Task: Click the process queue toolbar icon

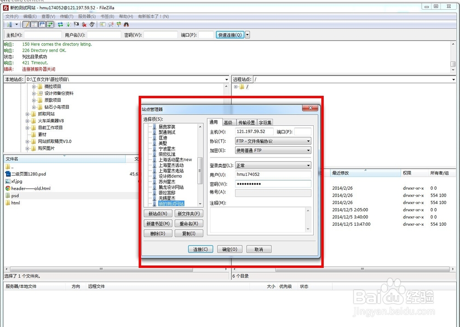Action: click(x=69, y=24)
